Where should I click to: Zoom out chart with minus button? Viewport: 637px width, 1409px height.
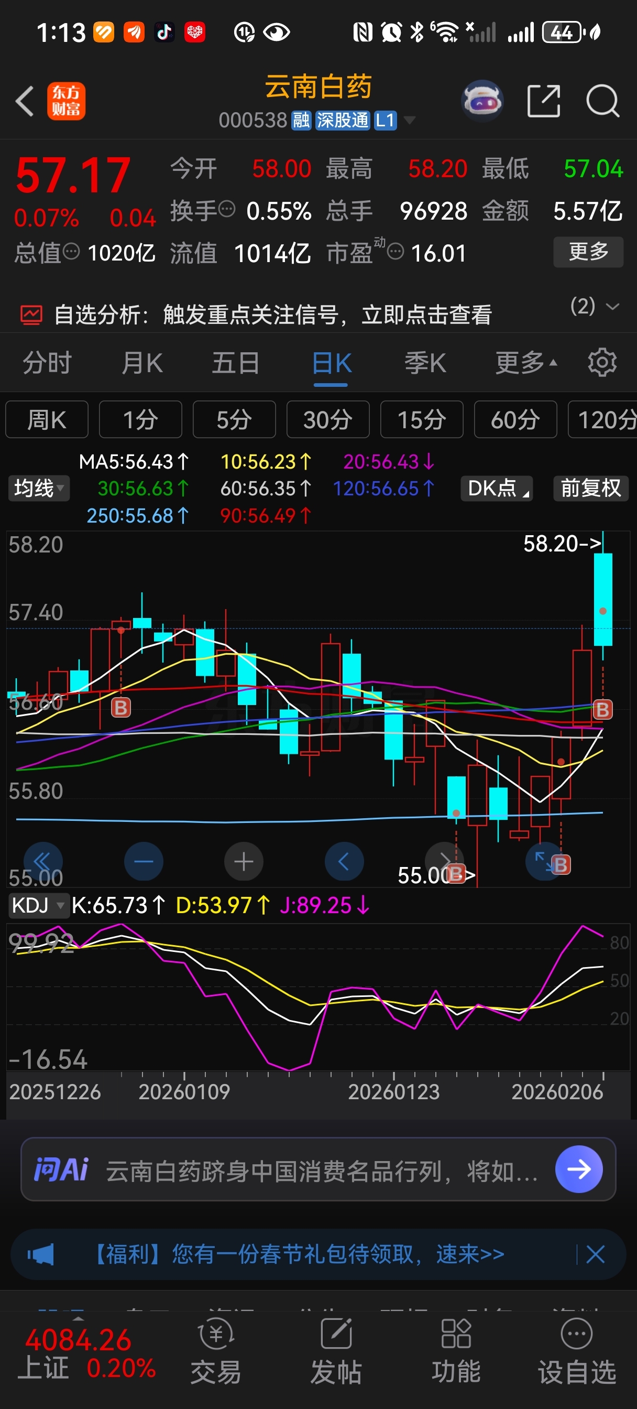click(x=144, y=861)
